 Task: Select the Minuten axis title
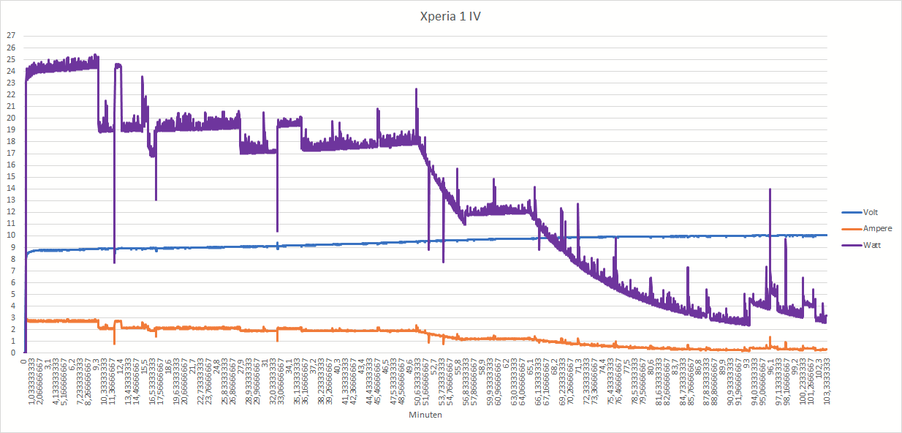click(x=425, y=414)
